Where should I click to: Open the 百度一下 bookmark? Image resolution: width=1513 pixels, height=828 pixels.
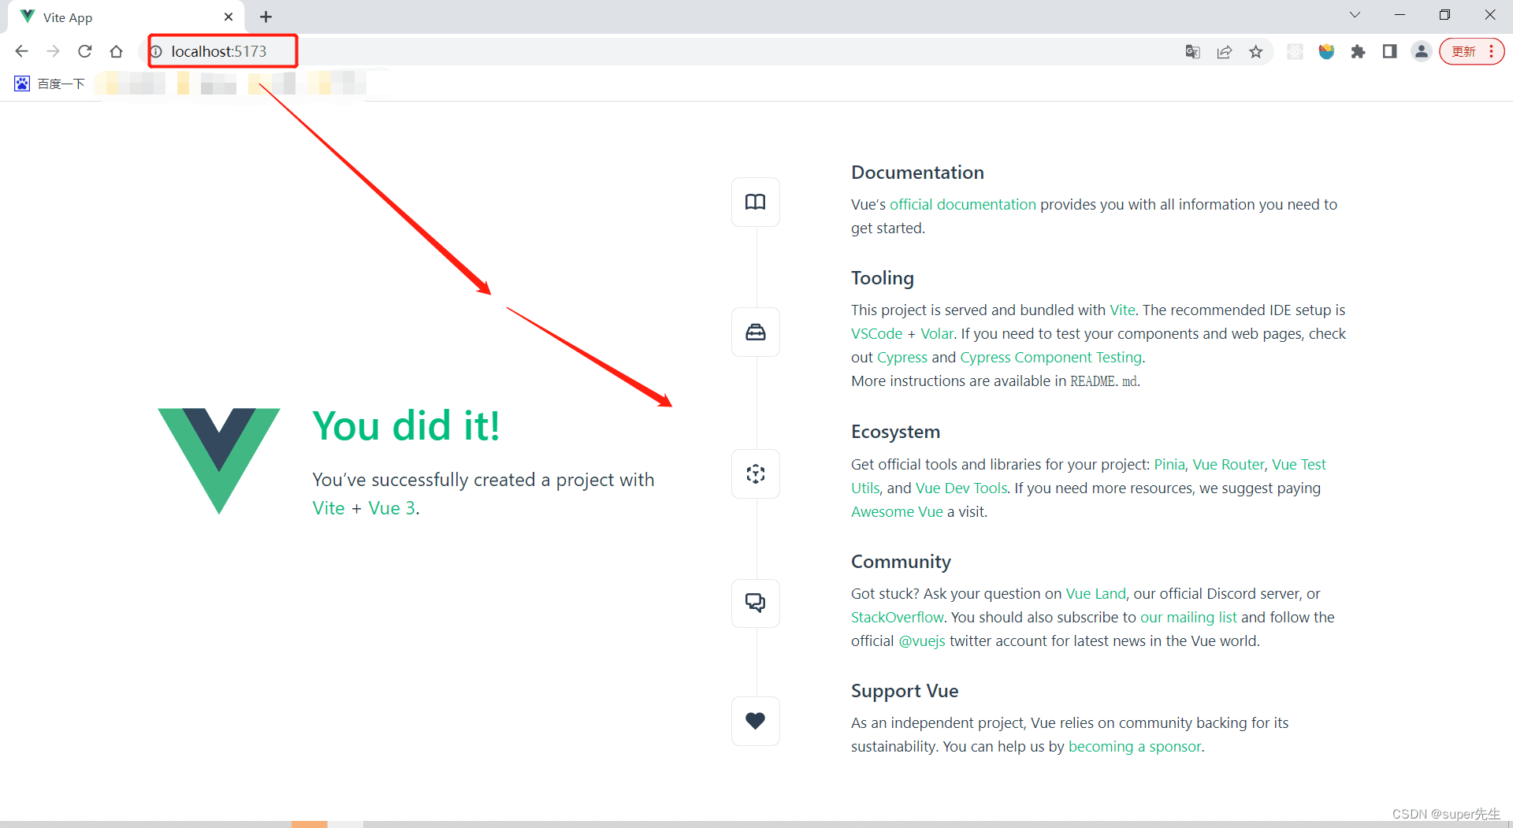point(50,84)
